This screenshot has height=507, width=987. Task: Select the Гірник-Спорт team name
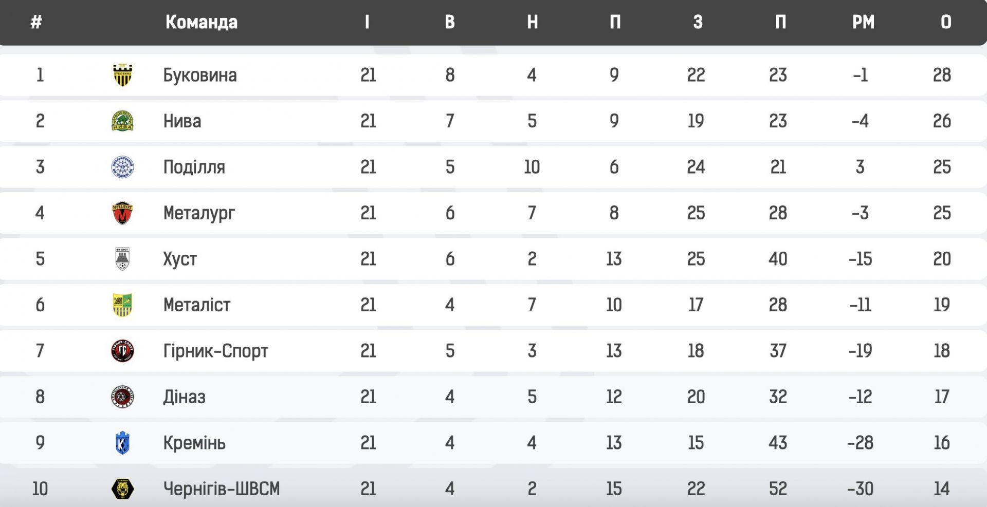point(215,351)
